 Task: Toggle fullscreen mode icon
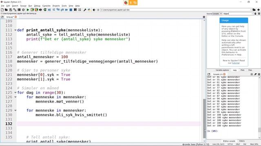pyautogui.click(x=80, y=10)
